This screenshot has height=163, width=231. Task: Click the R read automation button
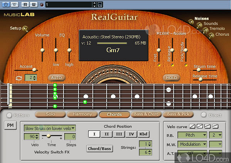(x=25, y=4)
